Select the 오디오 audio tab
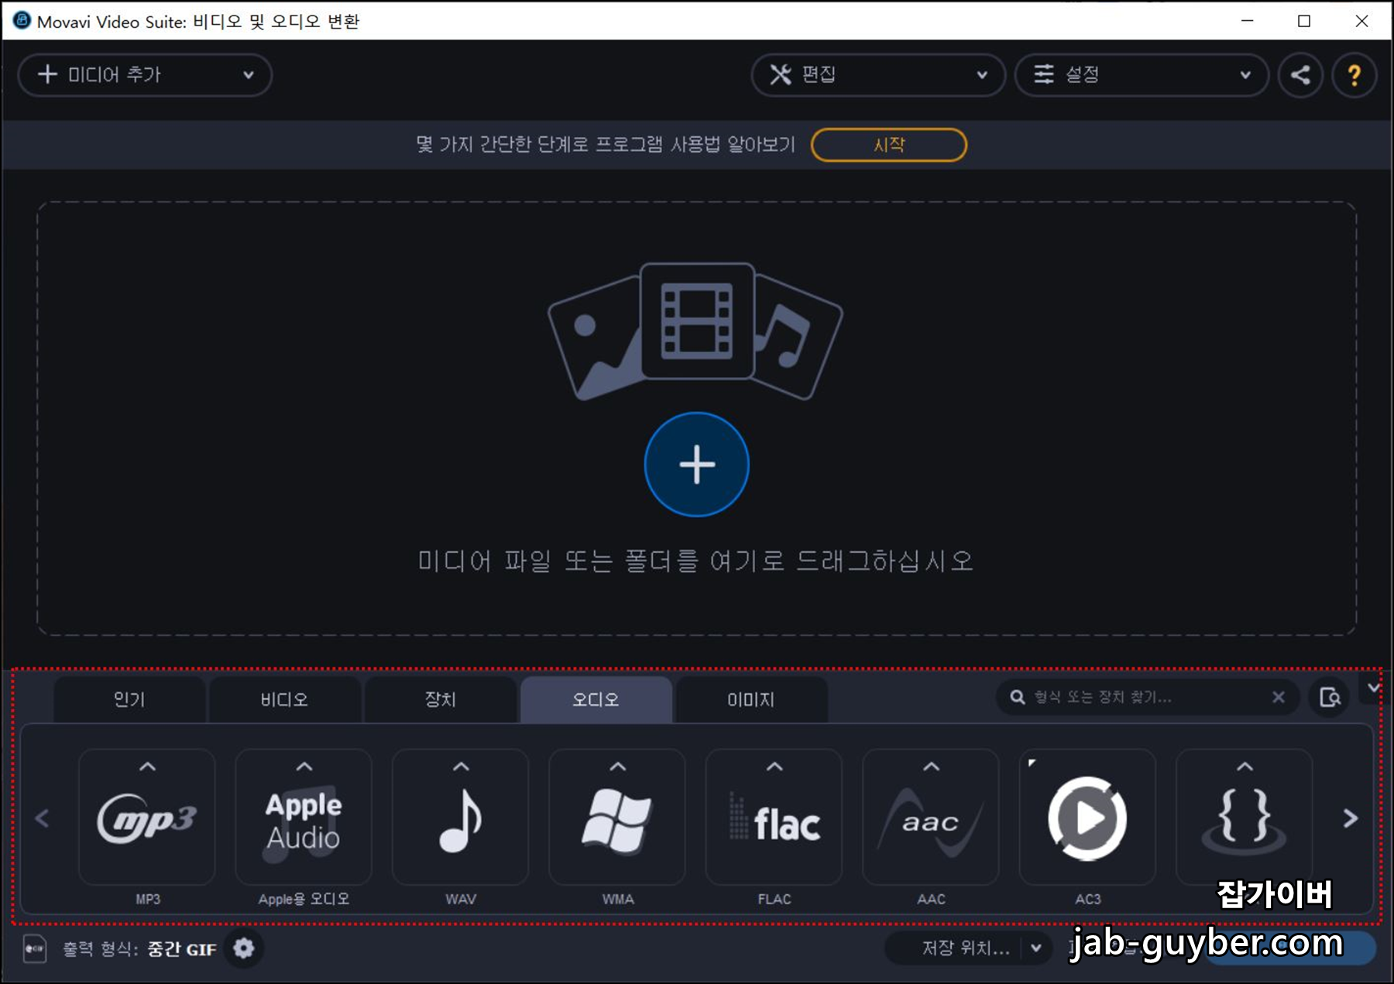Viewport: 1394px width, 984px height. coord(596,700)
